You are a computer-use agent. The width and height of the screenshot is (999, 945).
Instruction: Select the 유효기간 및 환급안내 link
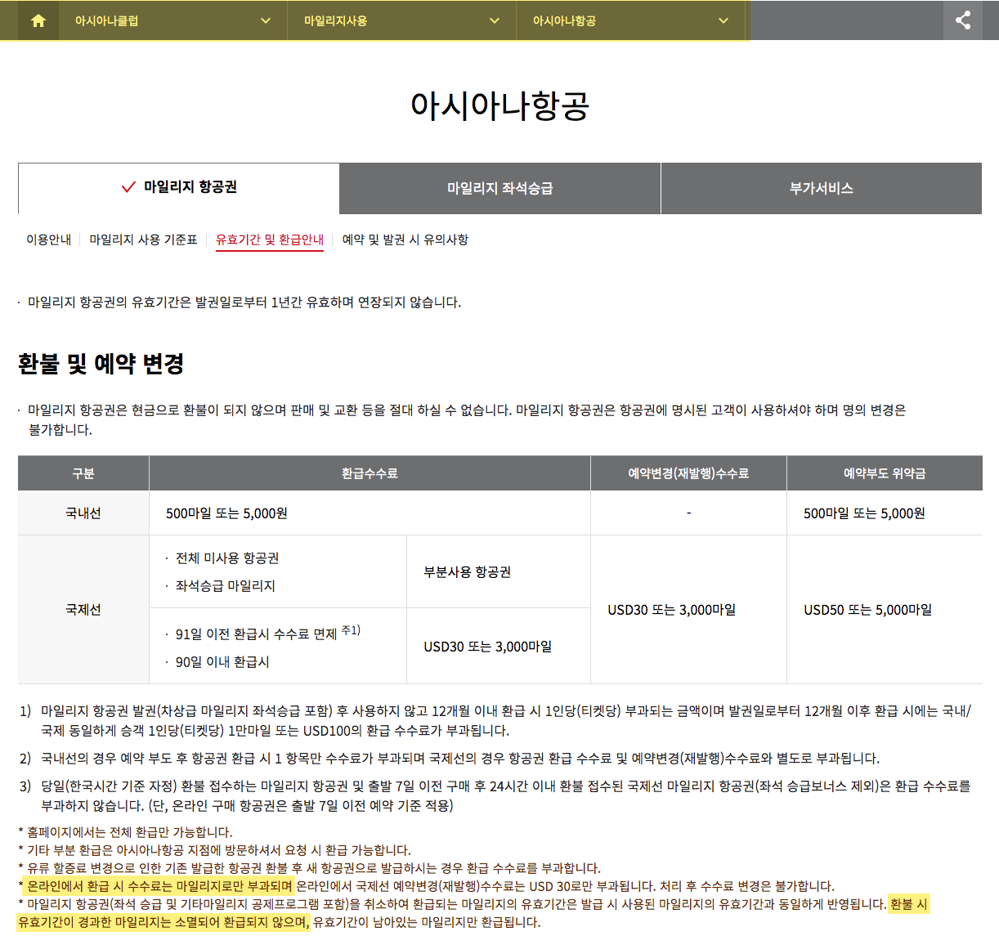point(270,240)
